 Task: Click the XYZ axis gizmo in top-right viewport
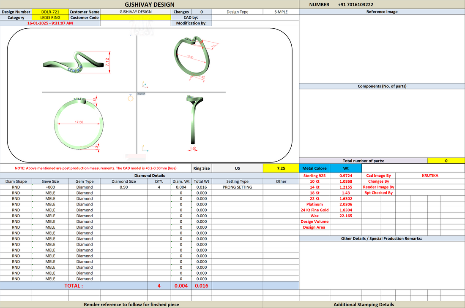[145, 85]
